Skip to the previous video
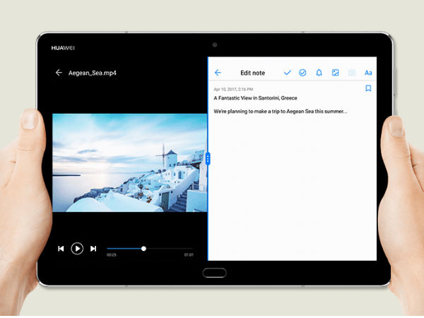424x318 pixels. coord(61,248)
